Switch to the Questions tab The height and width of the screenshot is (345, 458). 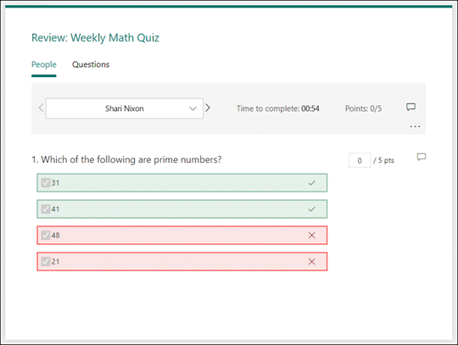pyautogui.click(x=91, y=64)
